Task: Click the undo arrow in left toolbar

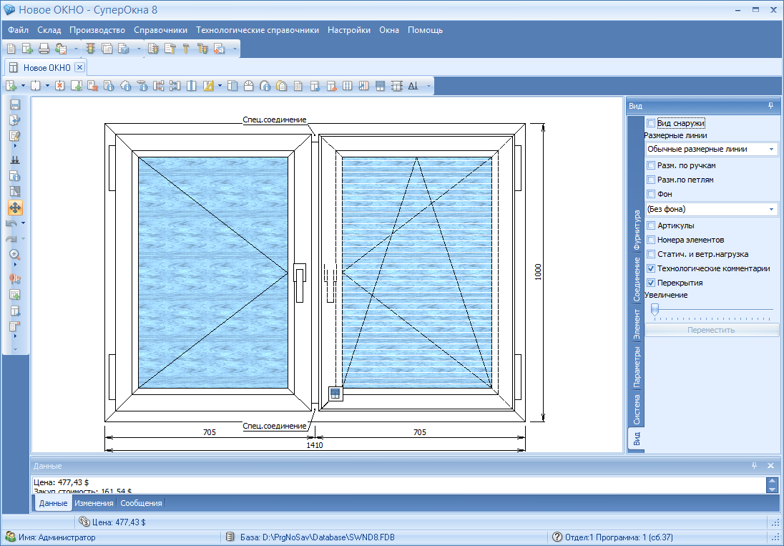Action: click(x=12, y=223)
